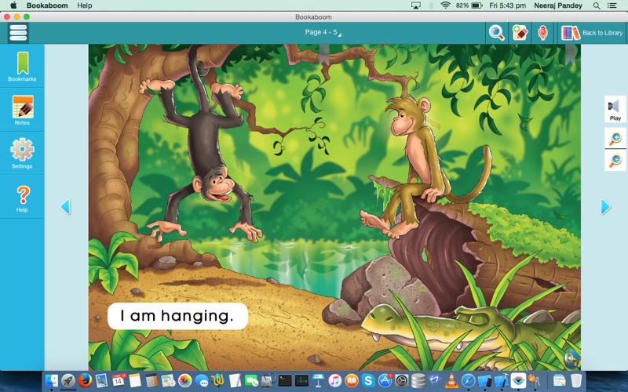Open the Bookmarks panel
Screen dimensions: 628x392
[22, 67]
